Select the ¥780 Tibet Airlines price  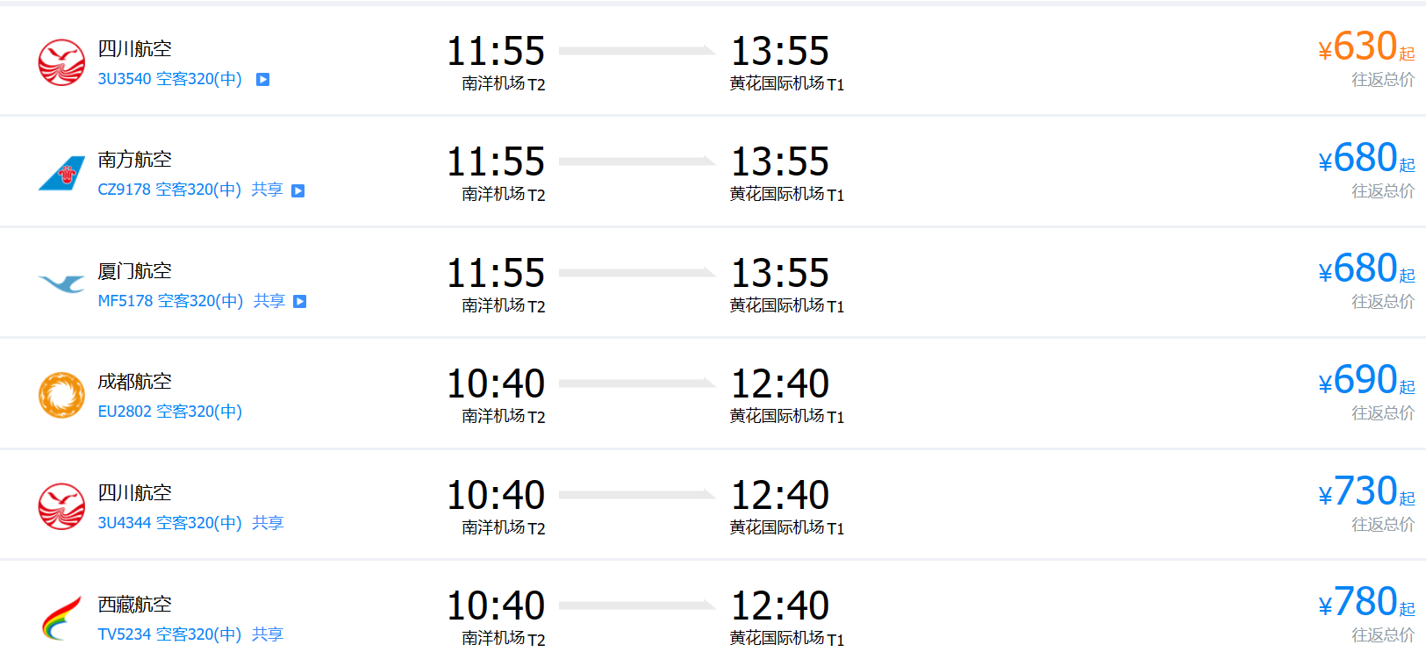1365,603
